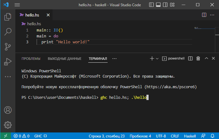The image size is (219, 139).
Task: Select the hello.hs editor tab
Action: coord(32,15)
